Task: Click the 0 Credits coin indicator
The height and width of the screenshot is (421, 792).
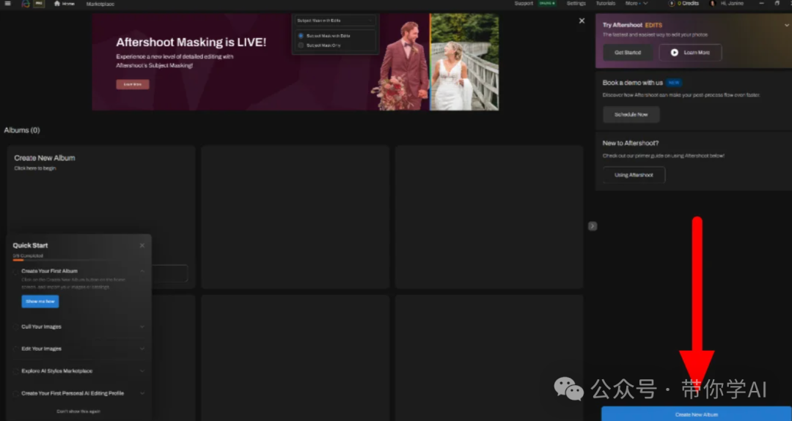Action: tap(683, 4)
